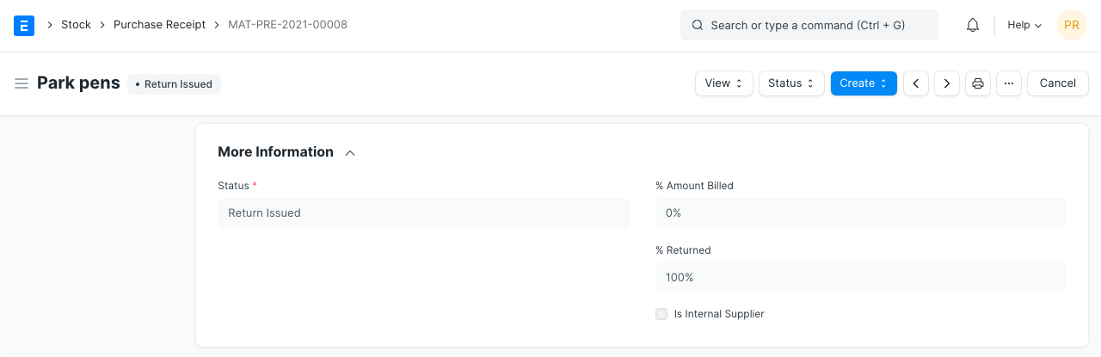Open the Create dropdown button

[x=863, y=83]
